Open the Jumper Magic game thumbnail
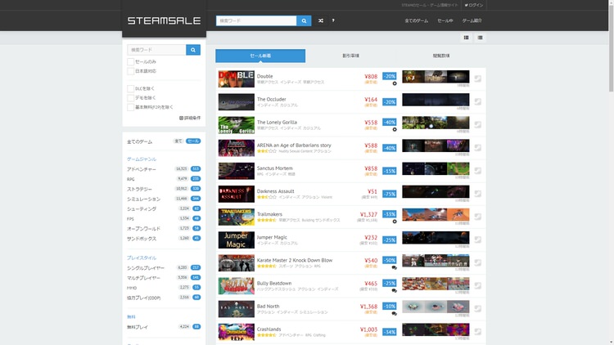This screenshot has height=345, width=614. coord(236,240)
